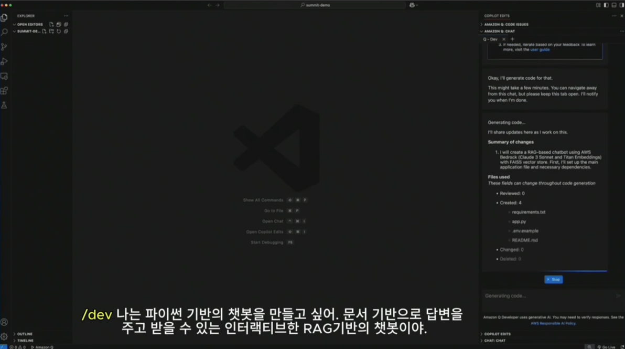The width and height of the screenshot is (625, 349).
Task: Open the Run and Debug view
Action: (4, 61)
